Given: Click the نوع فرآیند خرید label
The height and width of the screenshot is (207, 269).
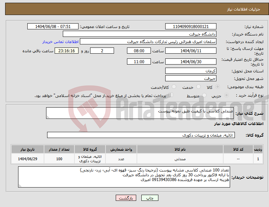Looking at the screenshot, I should tap(250, 95).
